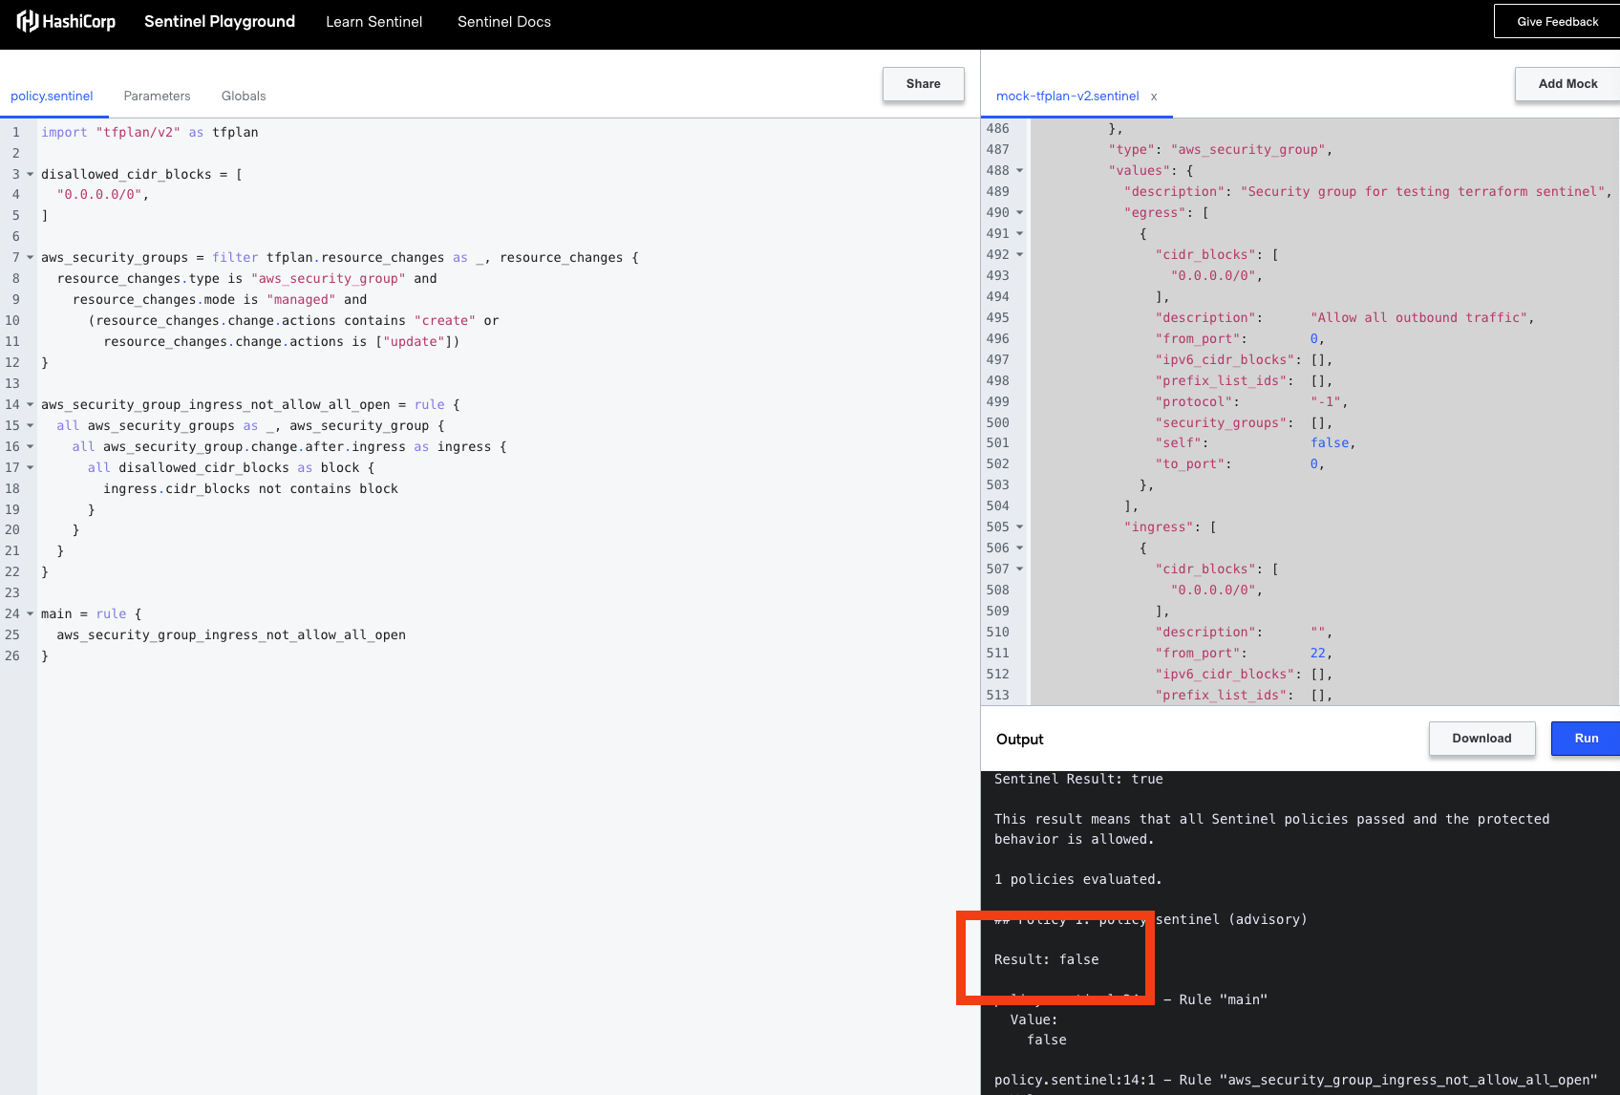Click the "ingress" key on mock line 505
Viewport: 1620px width, 1095px height.
point(1159,526)
